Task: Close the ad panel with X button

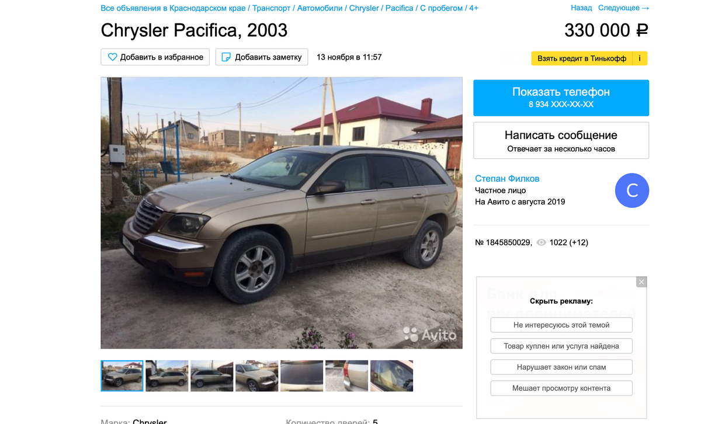Action: click(x=641, y=282)
